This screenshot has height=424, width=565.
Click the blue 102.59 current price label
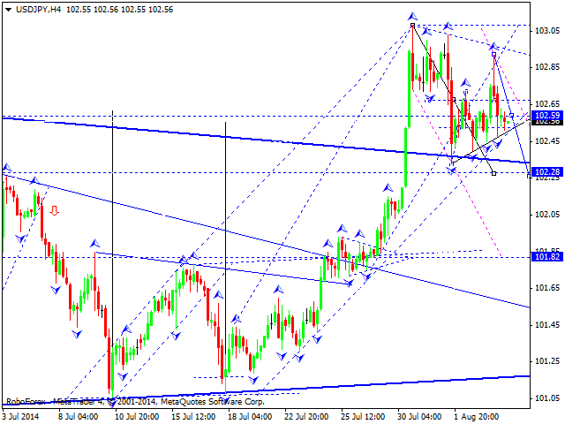pyautogui.click(x=548, y=115)
